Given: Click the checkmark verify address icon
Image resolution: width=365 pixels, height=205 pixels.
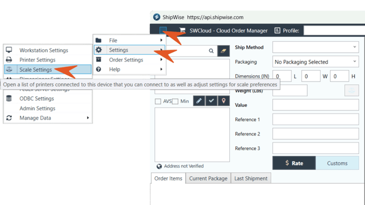Looking at the screenshot, I should tap(211, 101).
